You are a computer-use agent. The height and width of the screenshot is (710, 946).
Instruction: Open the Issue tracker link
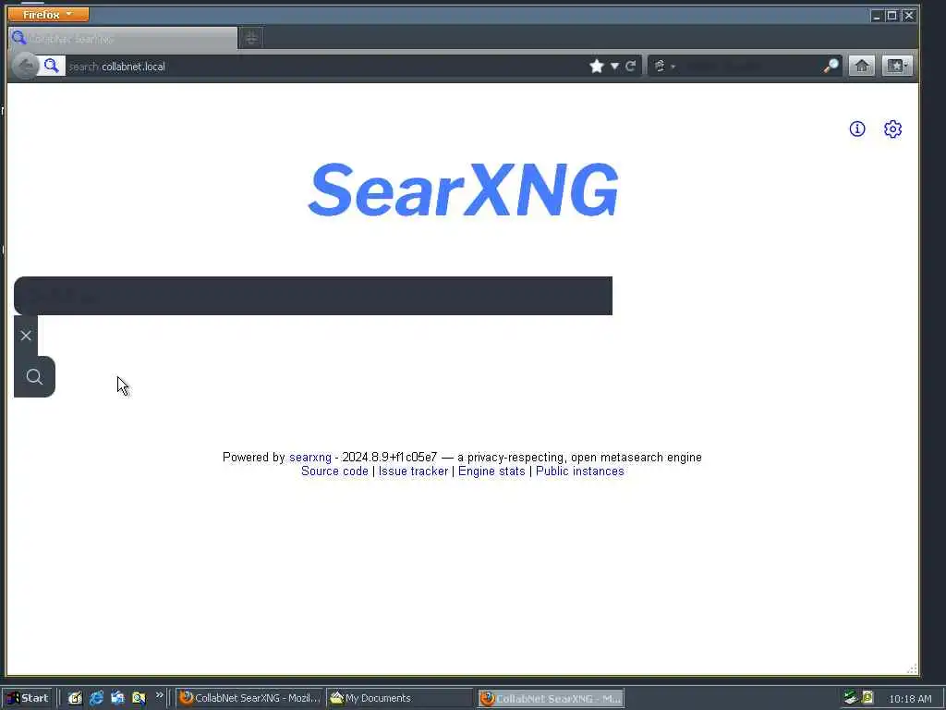pyautogui.click(x=413, y=471)
